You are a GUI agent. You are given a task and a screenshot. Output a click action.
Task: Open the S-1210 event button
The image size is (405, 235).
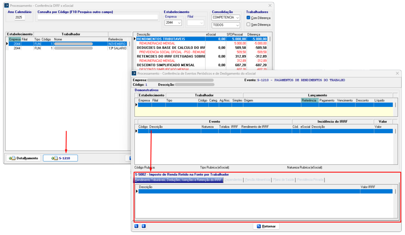61,158
